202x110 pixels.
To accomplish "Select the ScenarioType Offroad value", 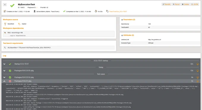I will [151, 43].
